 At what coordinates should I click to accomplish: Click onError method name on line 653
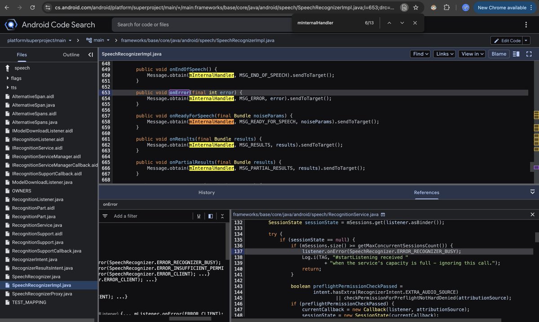[179, 93]
